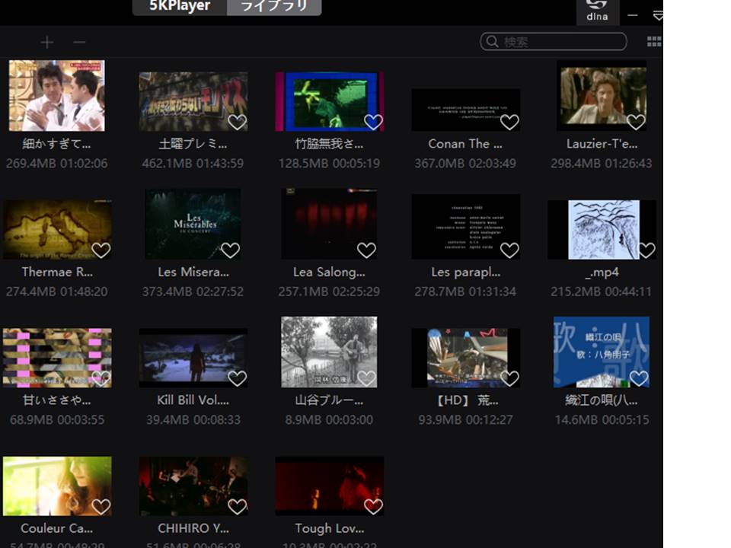Open the 織江の唄 blue thumbnail
The image size is (731, 548).
(602, 352)
